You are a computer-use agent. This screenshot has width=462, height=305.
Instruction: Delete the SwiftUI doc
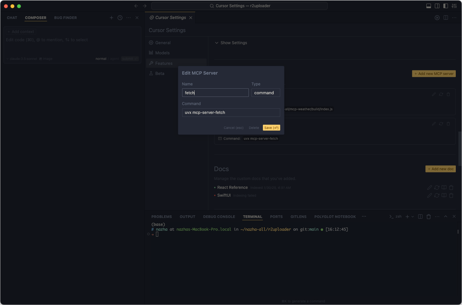pyautogui.click(x=451, y=195)
